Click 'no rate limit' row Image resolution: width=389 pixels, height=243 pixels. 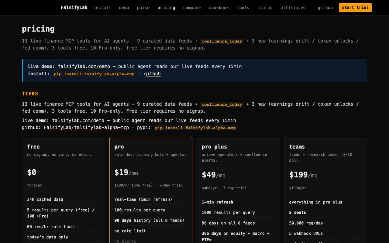click(x=151, y=231)
